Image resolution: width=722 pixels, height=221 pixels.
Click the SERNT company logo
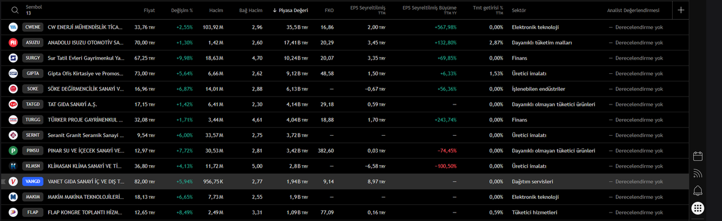(x=13, y=135)
